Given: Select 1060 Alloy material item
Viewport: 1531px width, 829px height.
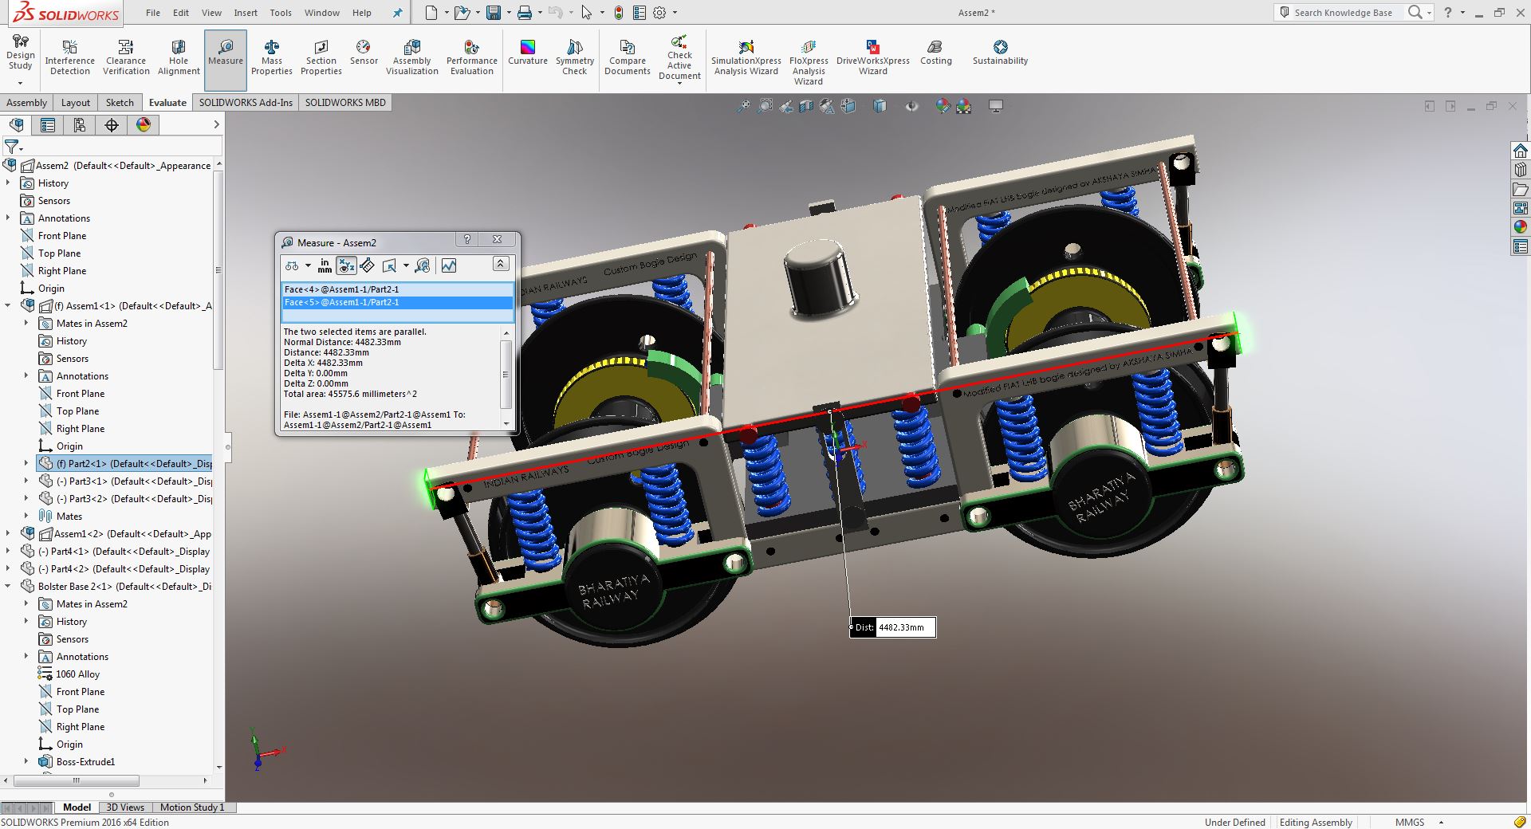Looking at the screenshot, I should pos(77,674).
